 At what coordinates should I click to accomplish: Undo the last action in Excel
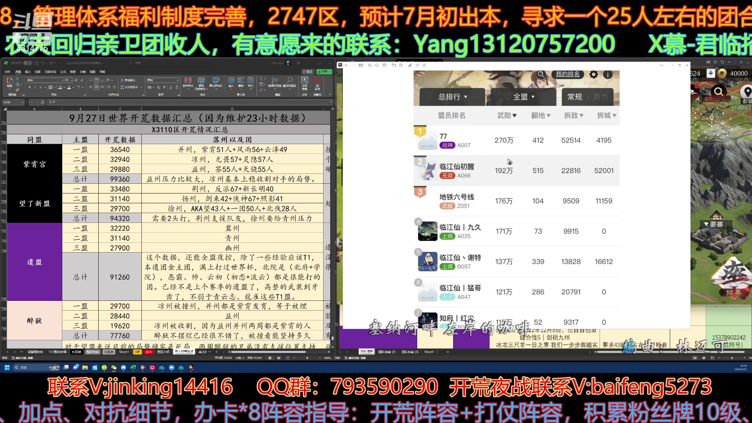(x=43, y=63)
